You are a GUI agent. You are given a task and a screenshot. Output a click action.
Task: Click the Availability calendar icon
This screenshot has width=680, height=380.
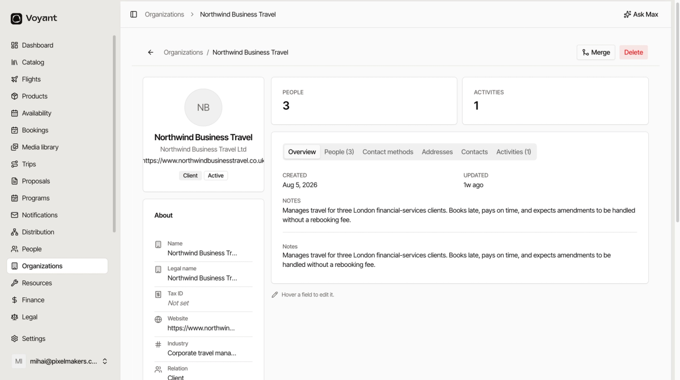[x=15, y=113]
